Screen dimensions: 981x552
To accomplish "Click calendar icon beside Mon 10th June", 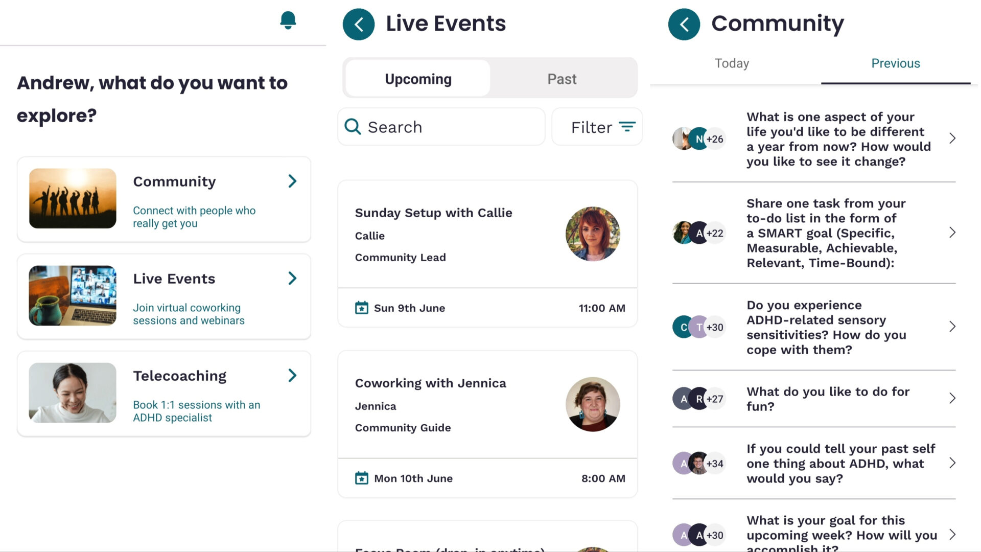I will [362, 478].
